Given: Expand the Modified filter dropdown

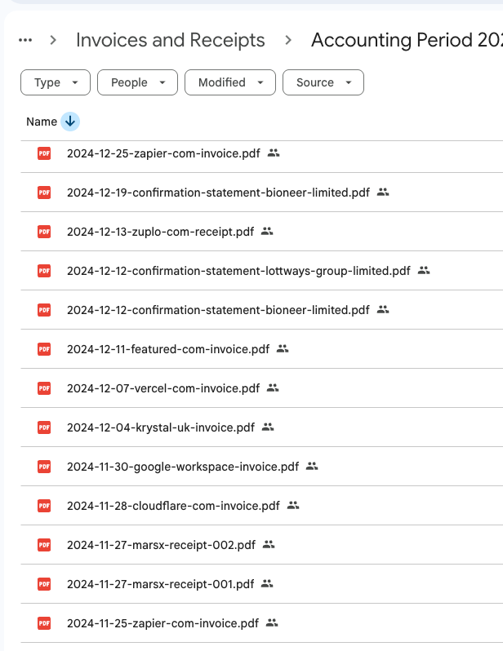Looking at the screenshot, I should point(230,82).
